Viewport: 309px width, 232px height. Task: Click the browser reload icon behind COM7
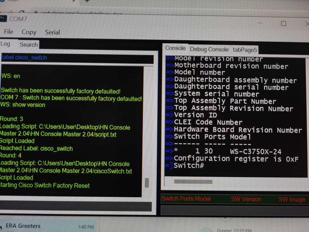[x=22, y=12]
